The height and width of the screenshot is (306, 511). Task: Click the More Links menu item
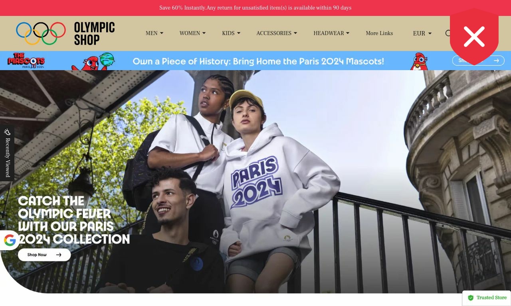click(379, 33)
